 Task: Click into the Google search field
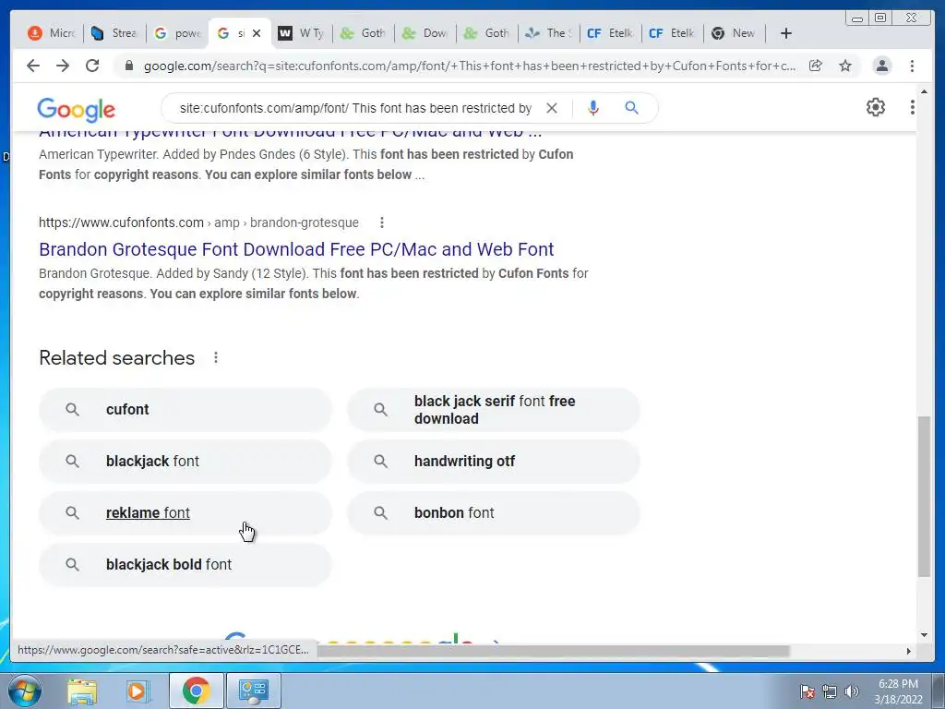point(355,108)
